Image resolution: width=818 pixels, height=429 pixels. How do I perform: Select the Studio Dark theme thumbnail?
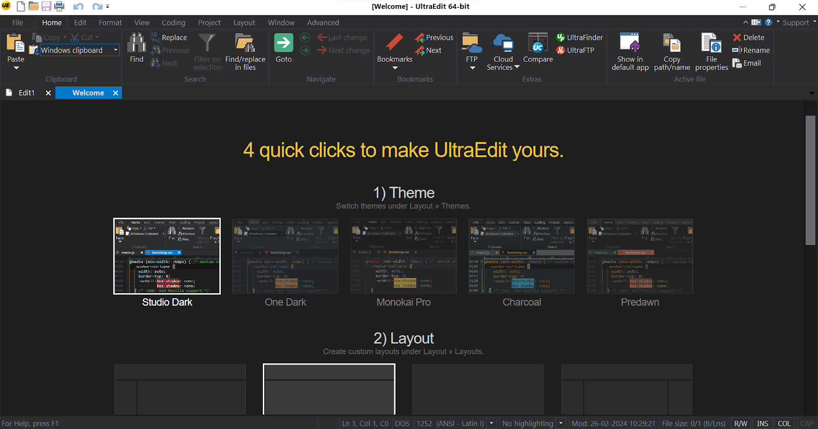[x=167, y=256]
